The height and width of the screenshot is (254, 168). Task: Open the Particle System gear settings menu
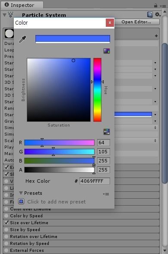point(158,15)
